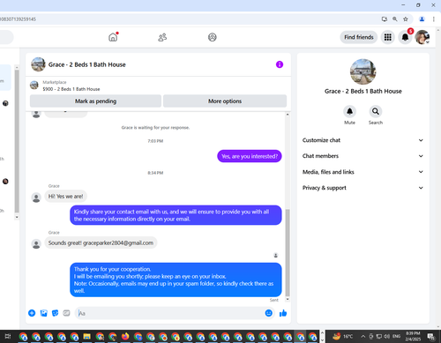Click the 'Thank you for your cooperation' message

[176, 280]
